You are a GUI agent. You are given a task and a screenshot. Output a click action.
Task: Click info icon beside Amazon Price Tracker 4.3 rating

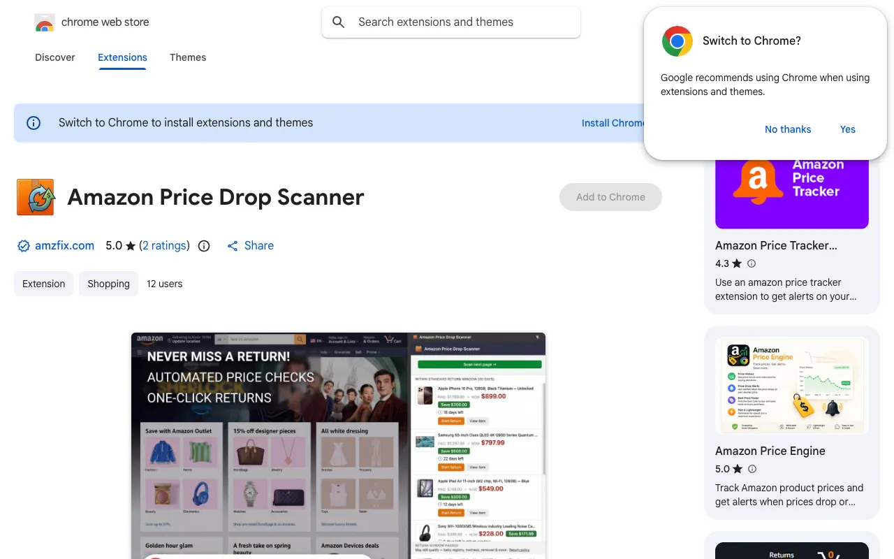point(752,263)
